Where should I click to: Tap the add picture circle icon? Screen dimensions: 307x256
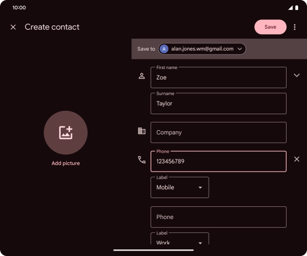[66, 132]
